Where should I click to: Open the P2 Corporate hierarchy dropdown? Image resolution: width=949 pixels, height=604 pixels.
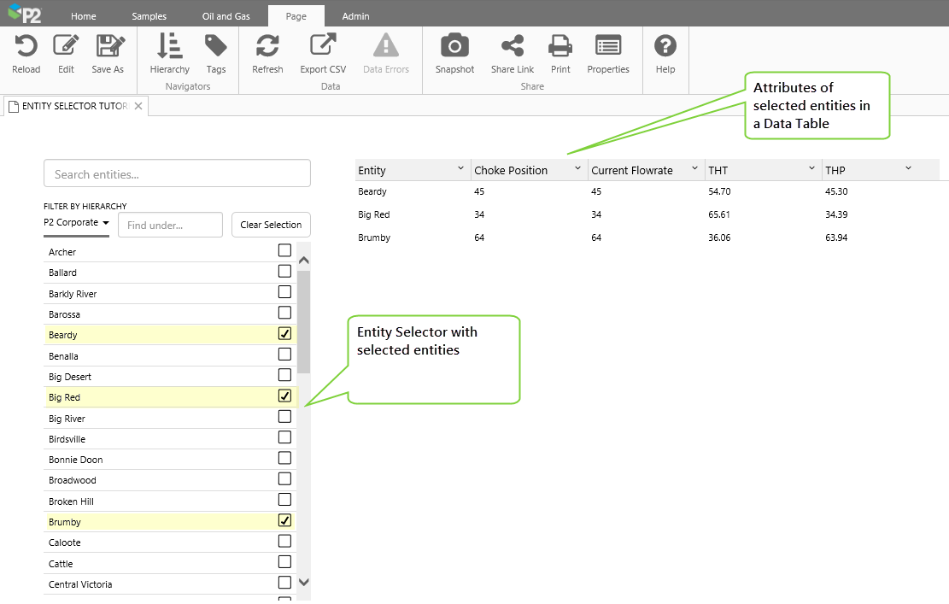(x=76, y=223)
